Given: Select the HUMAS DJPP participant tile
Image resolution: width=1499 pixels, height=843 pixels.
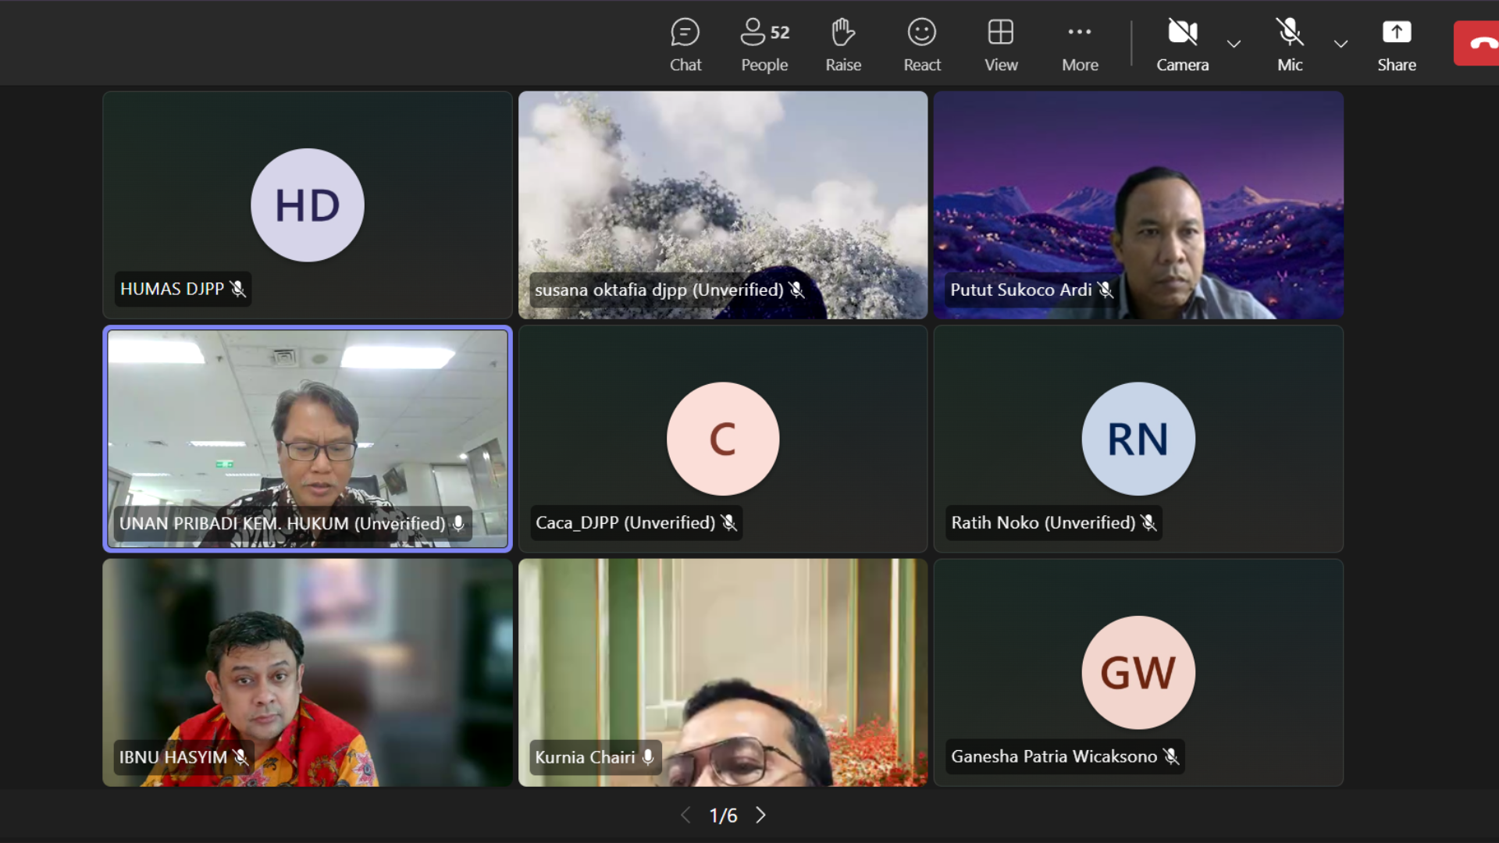Looking at the screenshot, I should point(307,205).
